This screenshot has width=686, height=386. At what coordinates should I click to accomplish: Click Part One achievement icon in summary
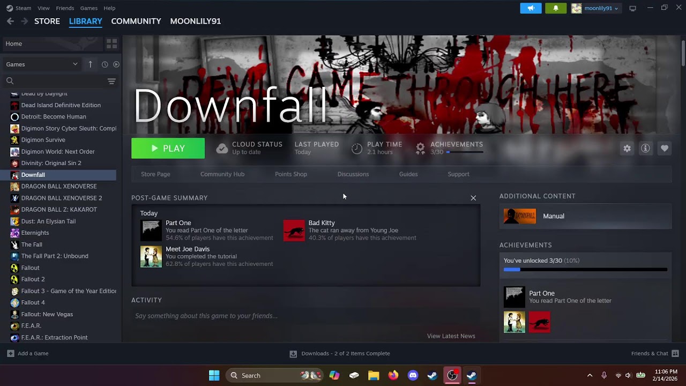(151, 231)
